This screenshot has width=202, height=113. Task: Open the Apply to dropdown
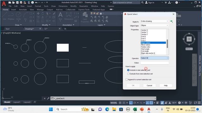click(155, 21)
